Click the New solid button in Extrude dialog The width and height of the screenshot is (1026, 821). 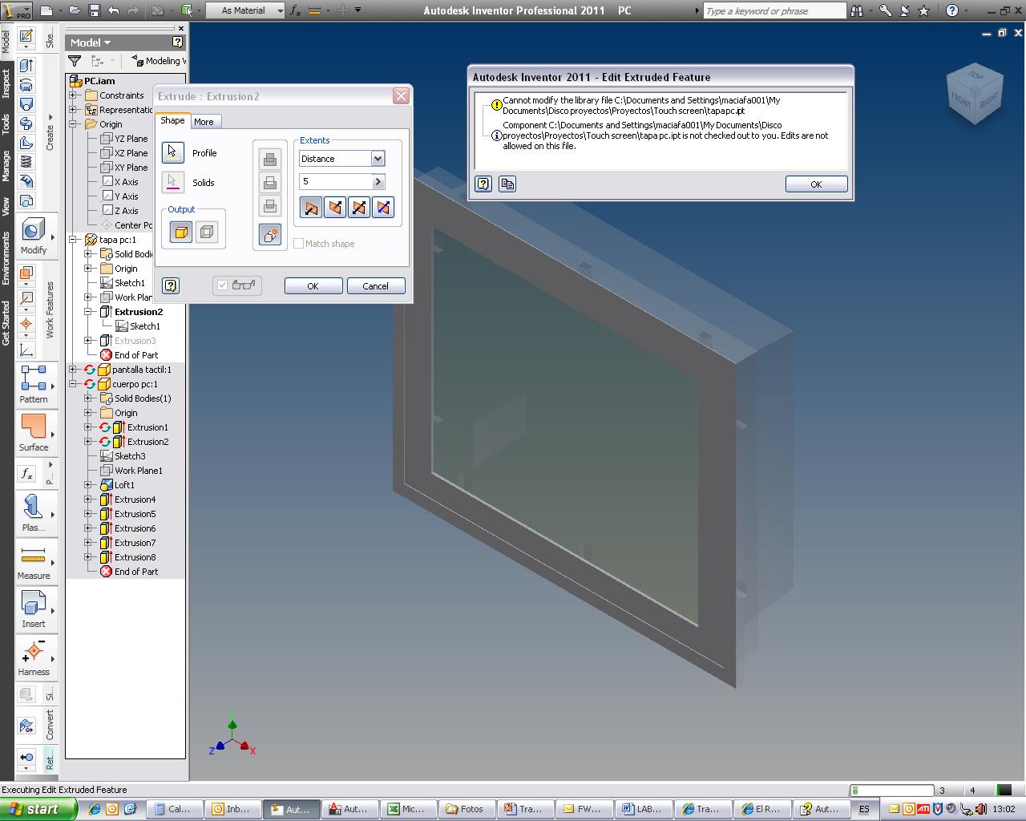[270, 235]
